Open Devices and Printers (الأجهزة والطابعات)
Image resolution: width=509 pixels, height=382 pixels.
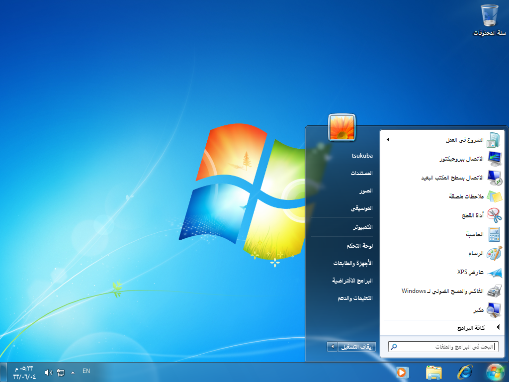point(353,263)
